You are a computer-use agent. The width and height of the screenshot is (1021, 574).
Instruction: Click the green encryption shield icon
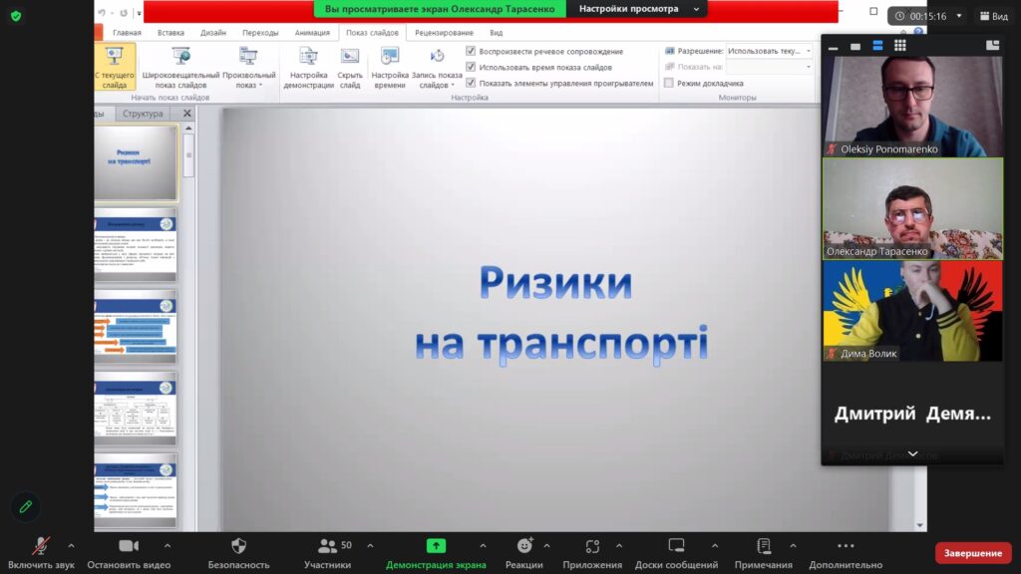pyautogui.click(x=16, y=16)
